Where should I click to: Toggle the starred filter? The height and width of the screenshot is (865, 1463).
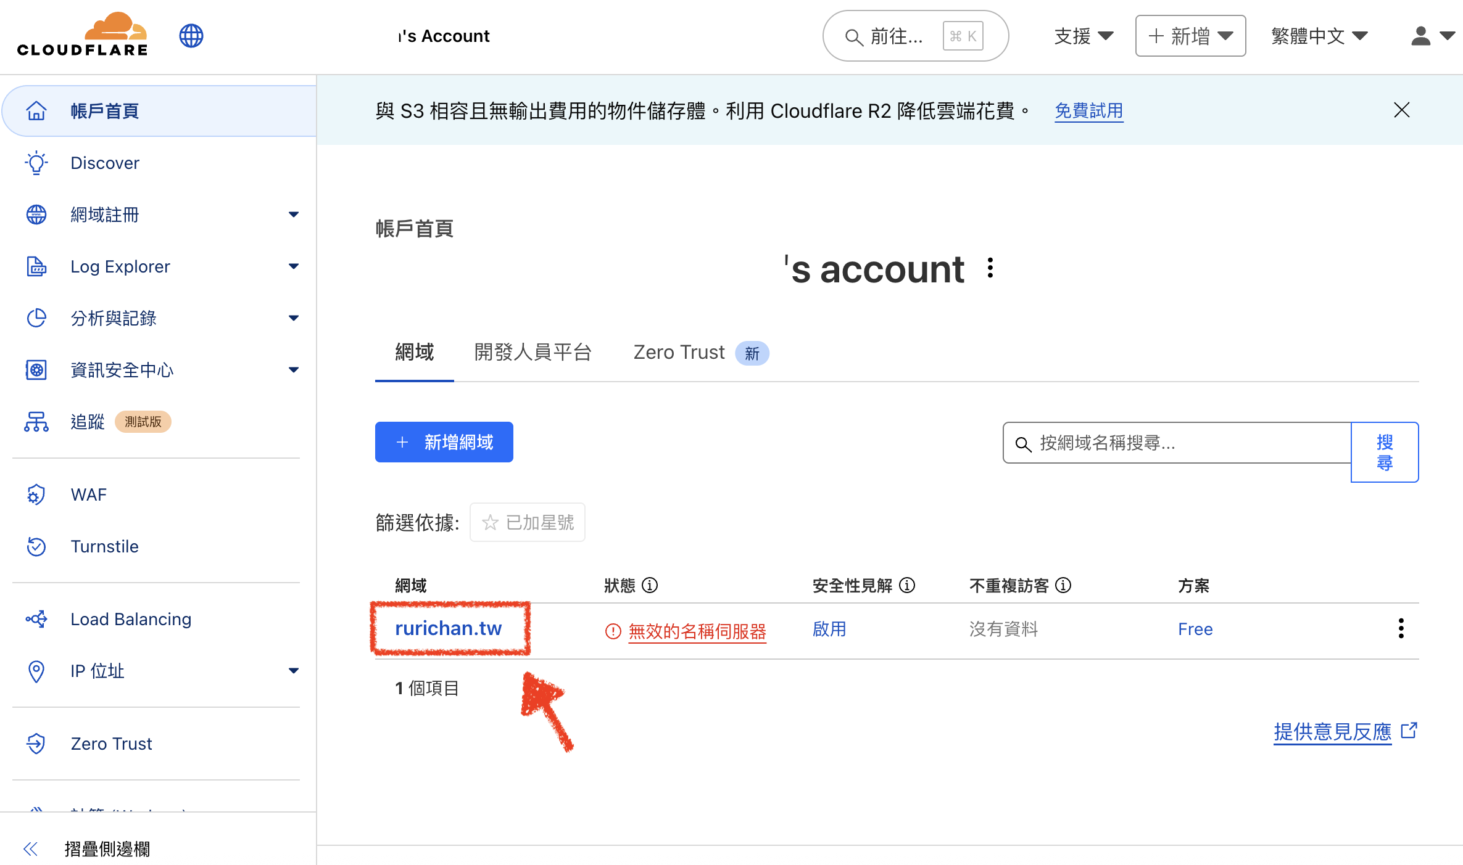(x=528, y=523)
